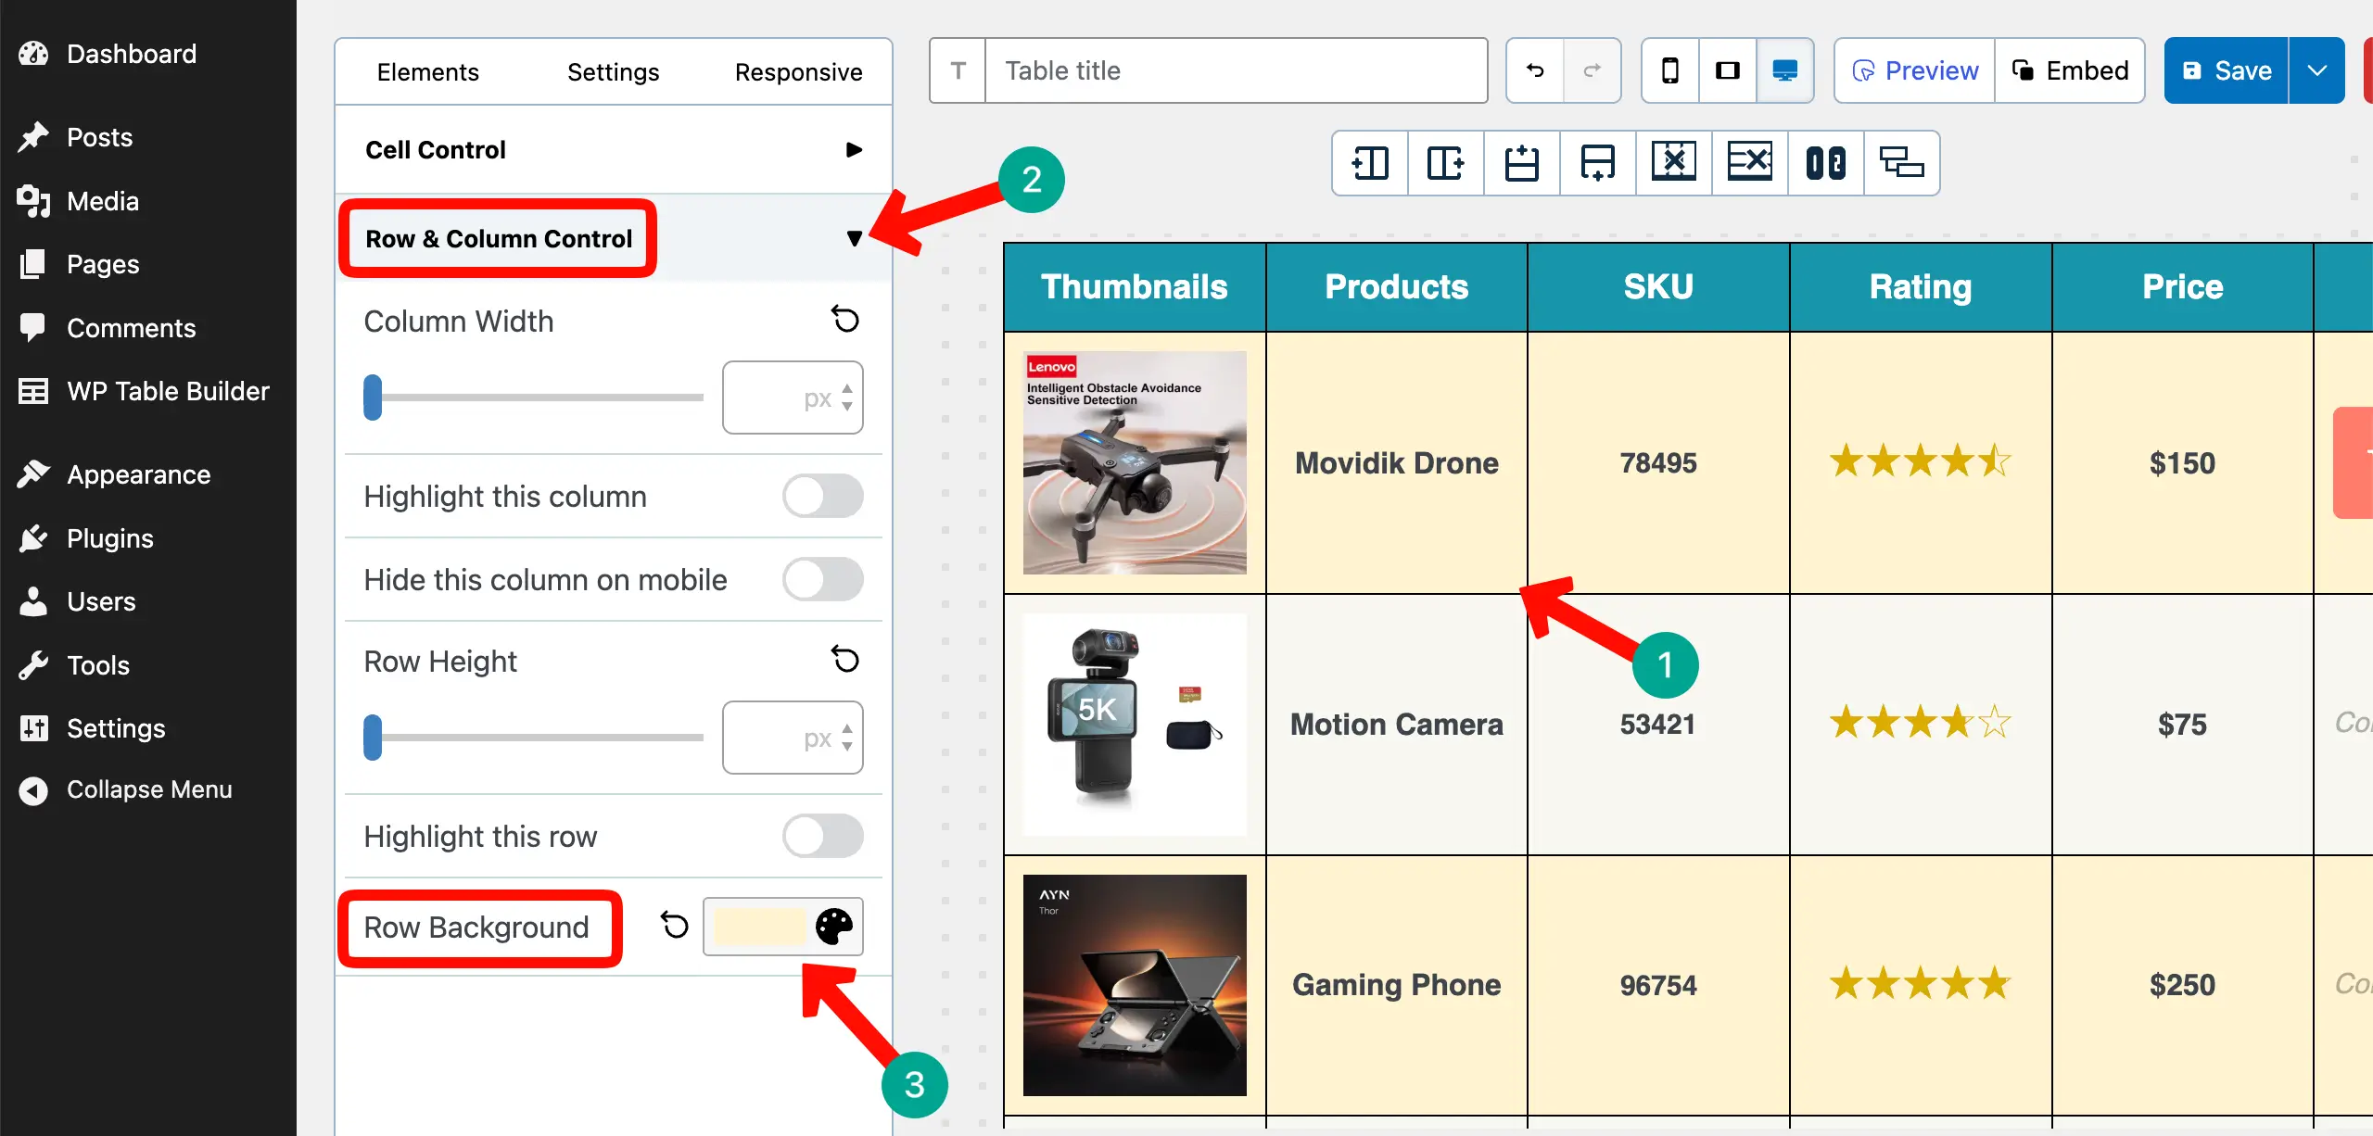Open the Save options dropdown arrow
The image size is (2373, 1136).
point(2316,70)
